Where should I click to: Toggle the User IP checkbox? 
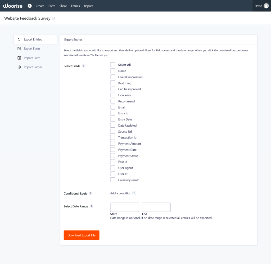[113, 174]
